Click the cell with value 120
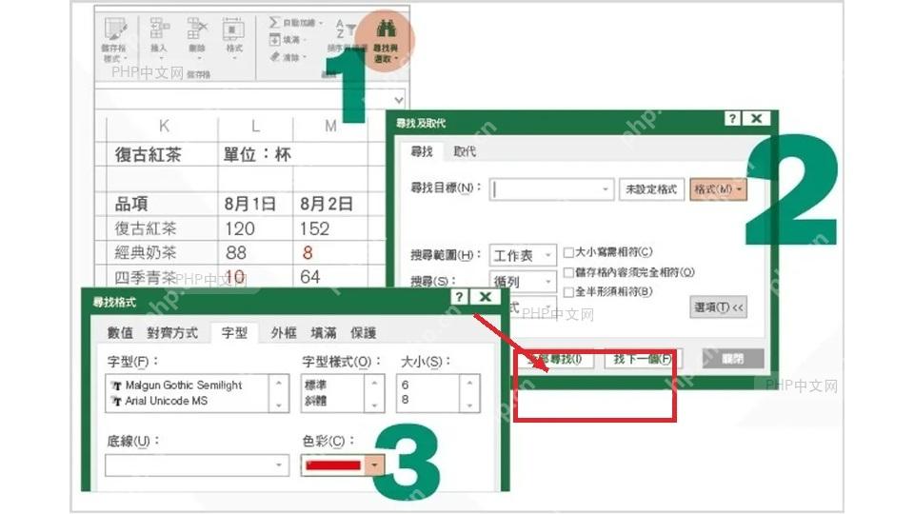Viewport: 914px width, 514px height. coord(255,228)
